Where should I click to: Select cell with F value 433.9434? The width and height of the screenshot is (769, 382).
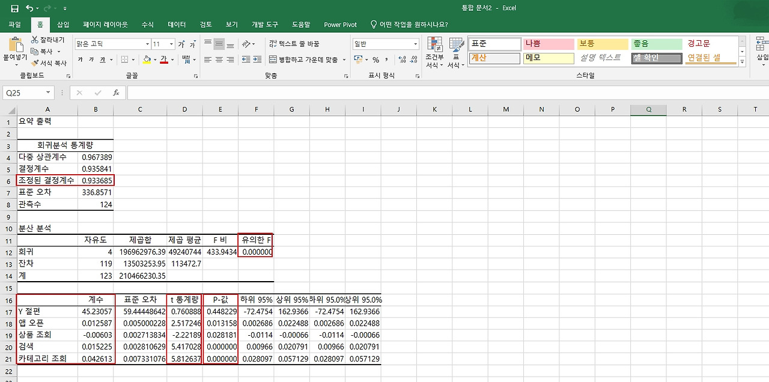coord(220,252)
